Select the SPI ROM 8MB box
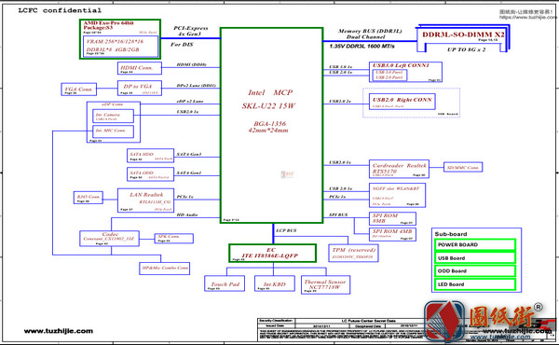Image resolution: width=559 pixels, height=345 pixels. click(x=392, y=218)
